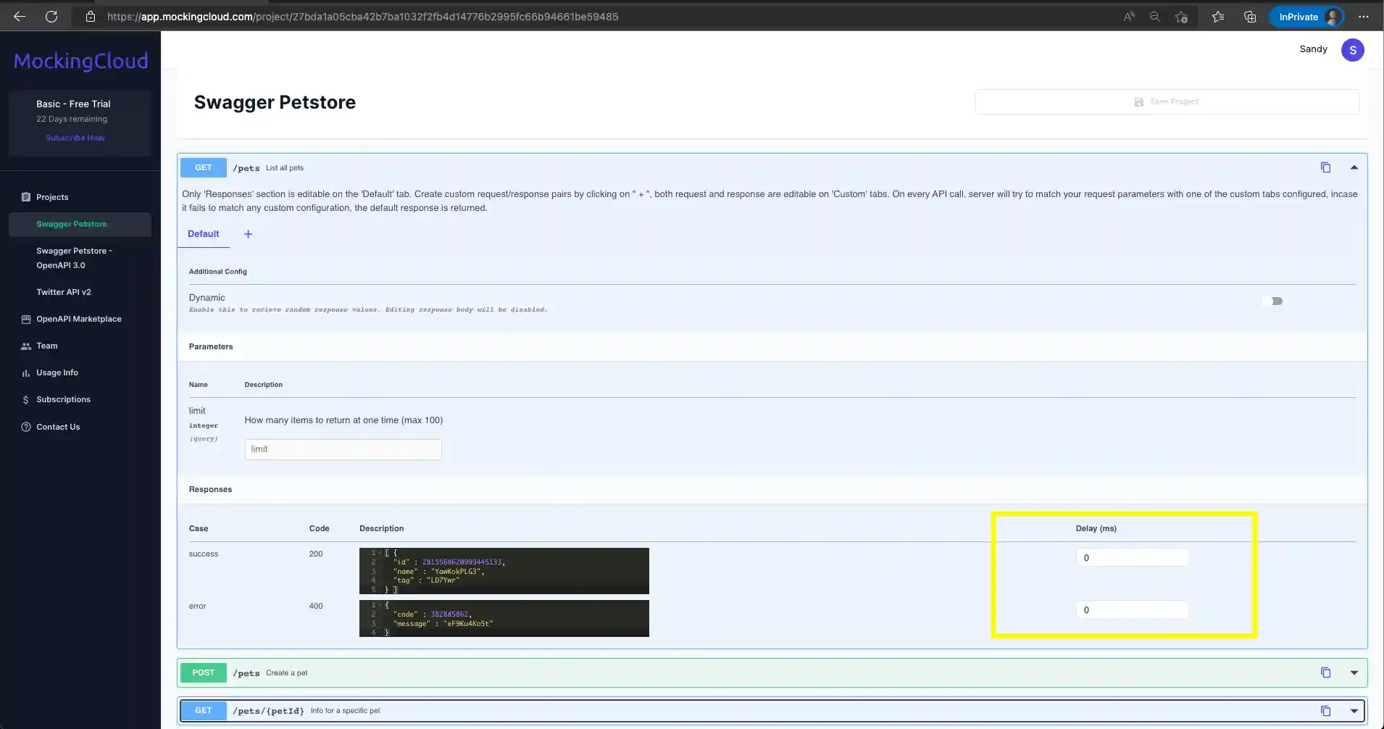This screenshot has width=1384, height=729.
Task: Click the GET method badge on /pets
Action: click(x=203, y=167)
